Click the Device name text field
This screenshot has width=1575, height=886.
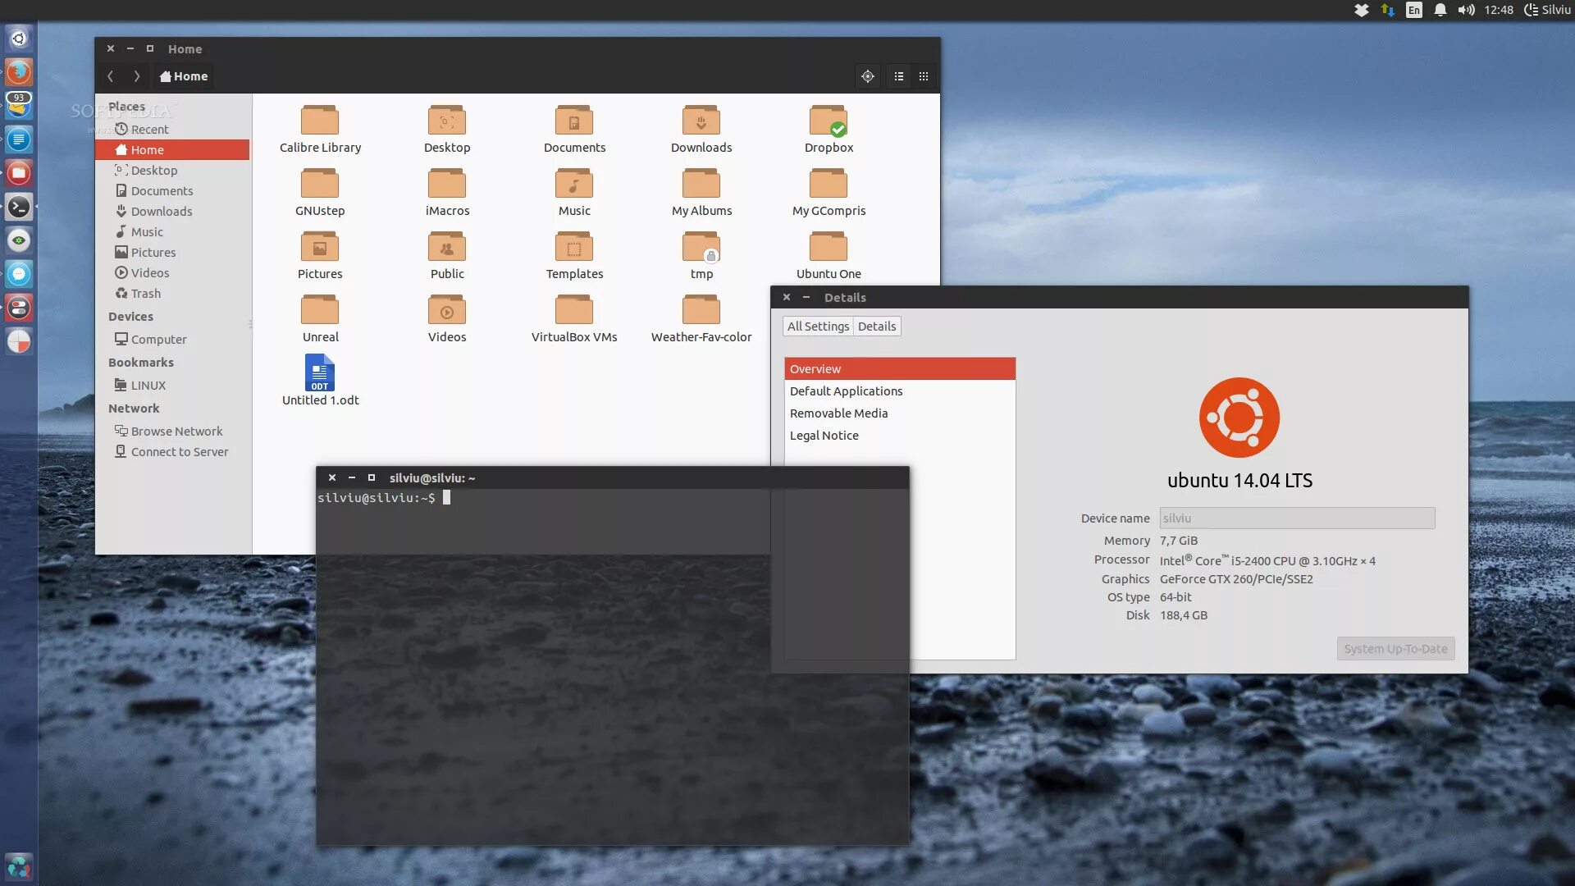(x=1296, y=518)
